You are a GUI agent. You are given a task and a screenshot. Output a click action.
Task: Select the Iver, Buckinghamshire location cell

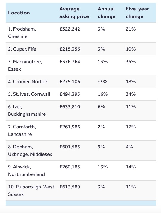27,110
